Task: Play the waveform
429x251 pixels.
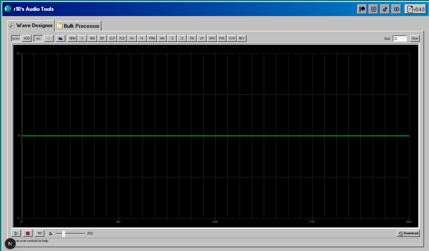Action: click(16, 233)
